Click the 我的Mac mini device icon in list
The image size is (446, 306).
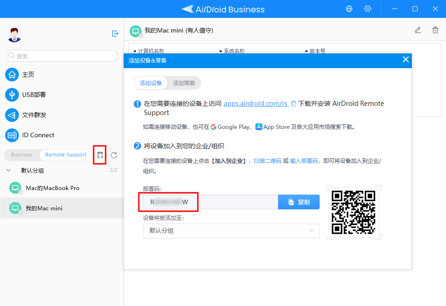[x=15, y=208]
